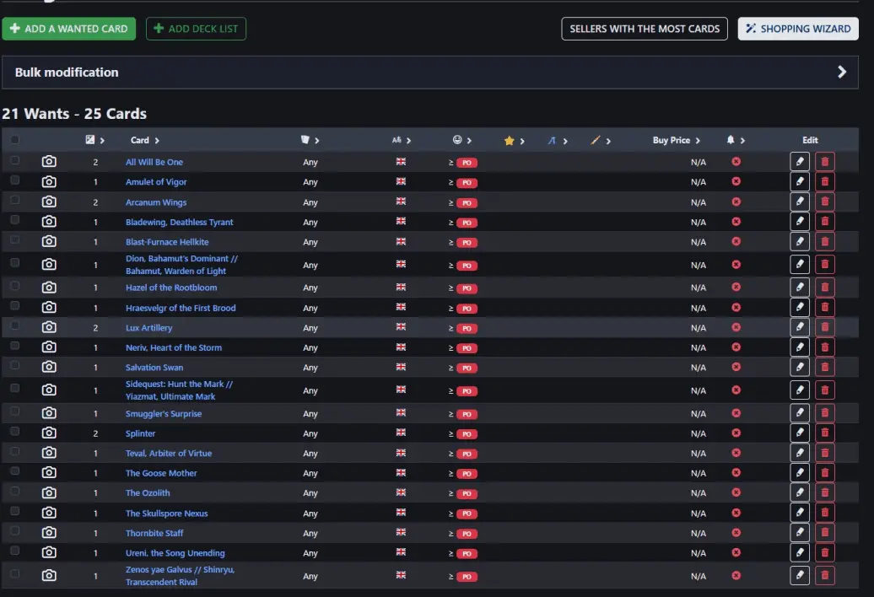The height and width of the screenshot is (597, 874).
Task: Tick the select-all checkbox in table header
Action: click(x=14, y=140)
